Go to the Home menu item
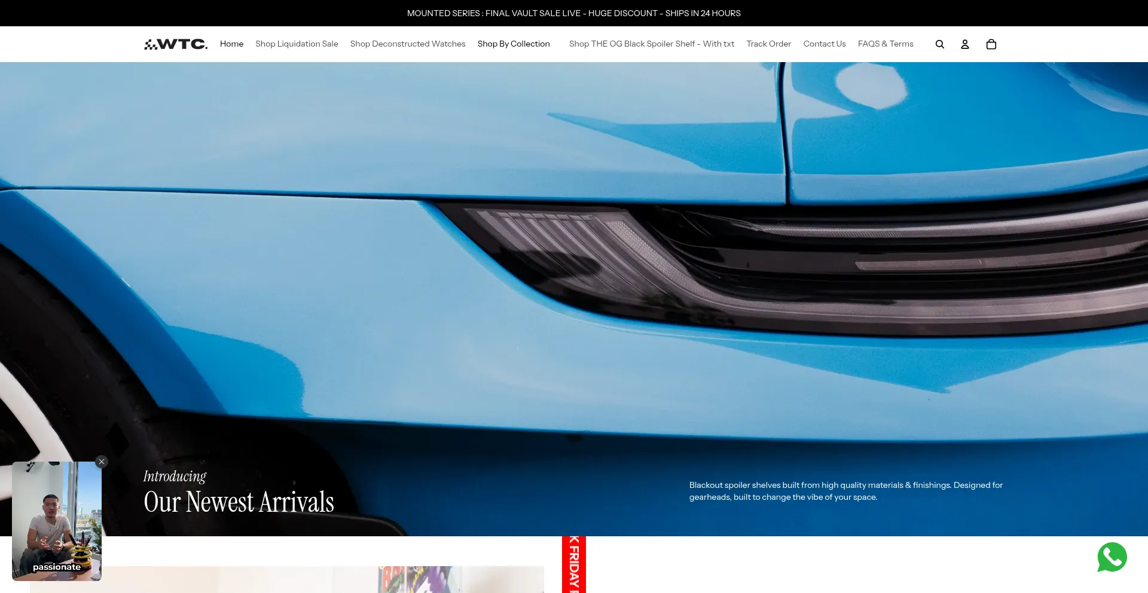Screen dimensions: 1148x593 [x=231, y=44]
